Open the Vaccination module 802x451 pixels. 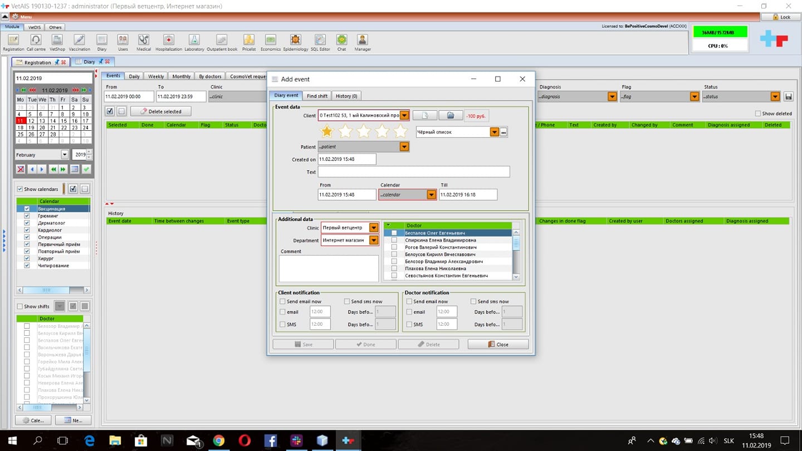coord(80,42)
